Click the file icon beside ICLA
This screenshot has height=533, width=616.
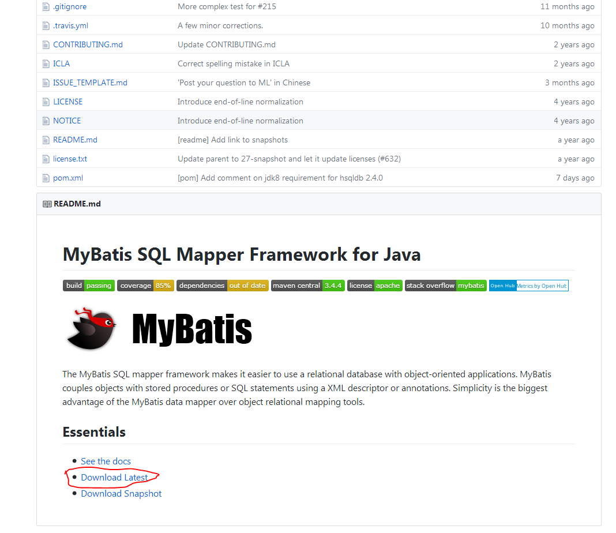pos(46,64)
